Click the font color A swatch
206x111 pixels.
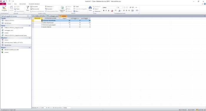coord(112,11)
